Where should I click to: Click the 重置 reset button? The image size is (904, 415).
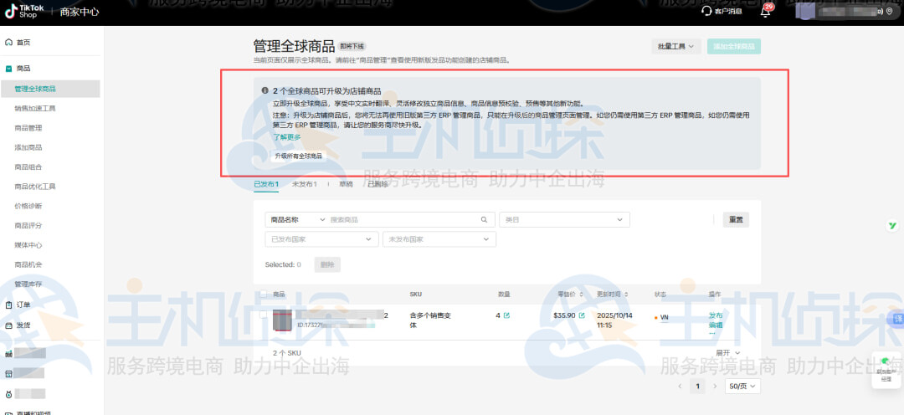(736, 219)
